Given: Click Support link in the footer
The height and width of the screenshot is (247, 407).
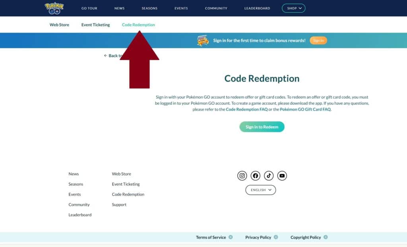Looking at the screenshot, I should (x=119, y=204).
